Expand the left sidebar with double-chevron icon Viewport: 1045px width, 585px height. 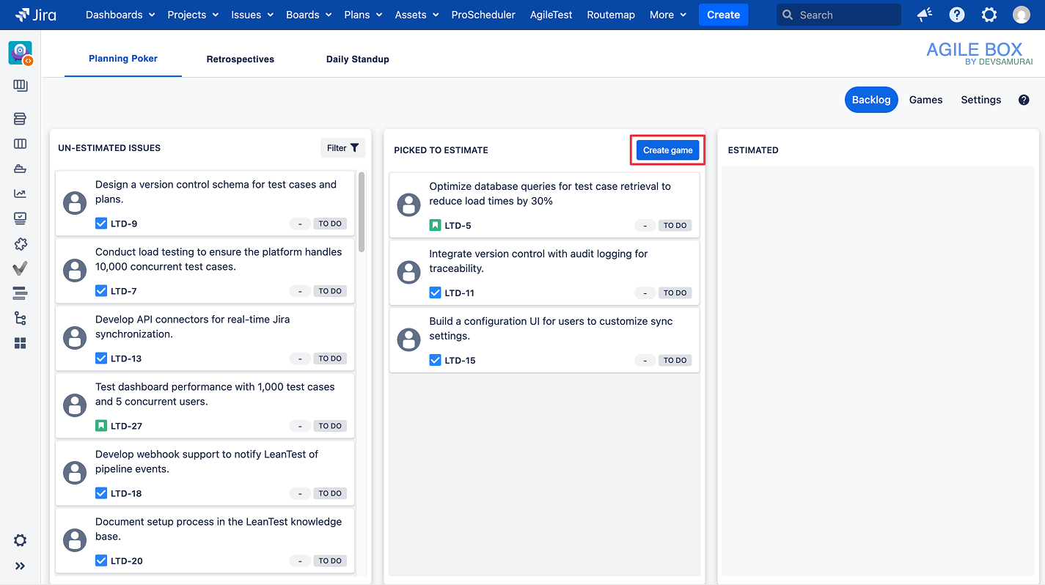coord(21,566)
